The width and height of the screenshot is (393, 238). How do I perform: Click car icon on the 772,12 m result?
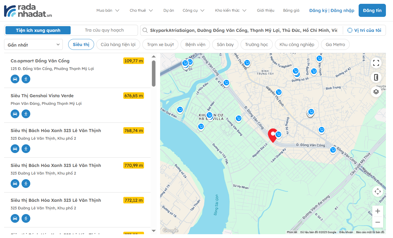(15, 218)
